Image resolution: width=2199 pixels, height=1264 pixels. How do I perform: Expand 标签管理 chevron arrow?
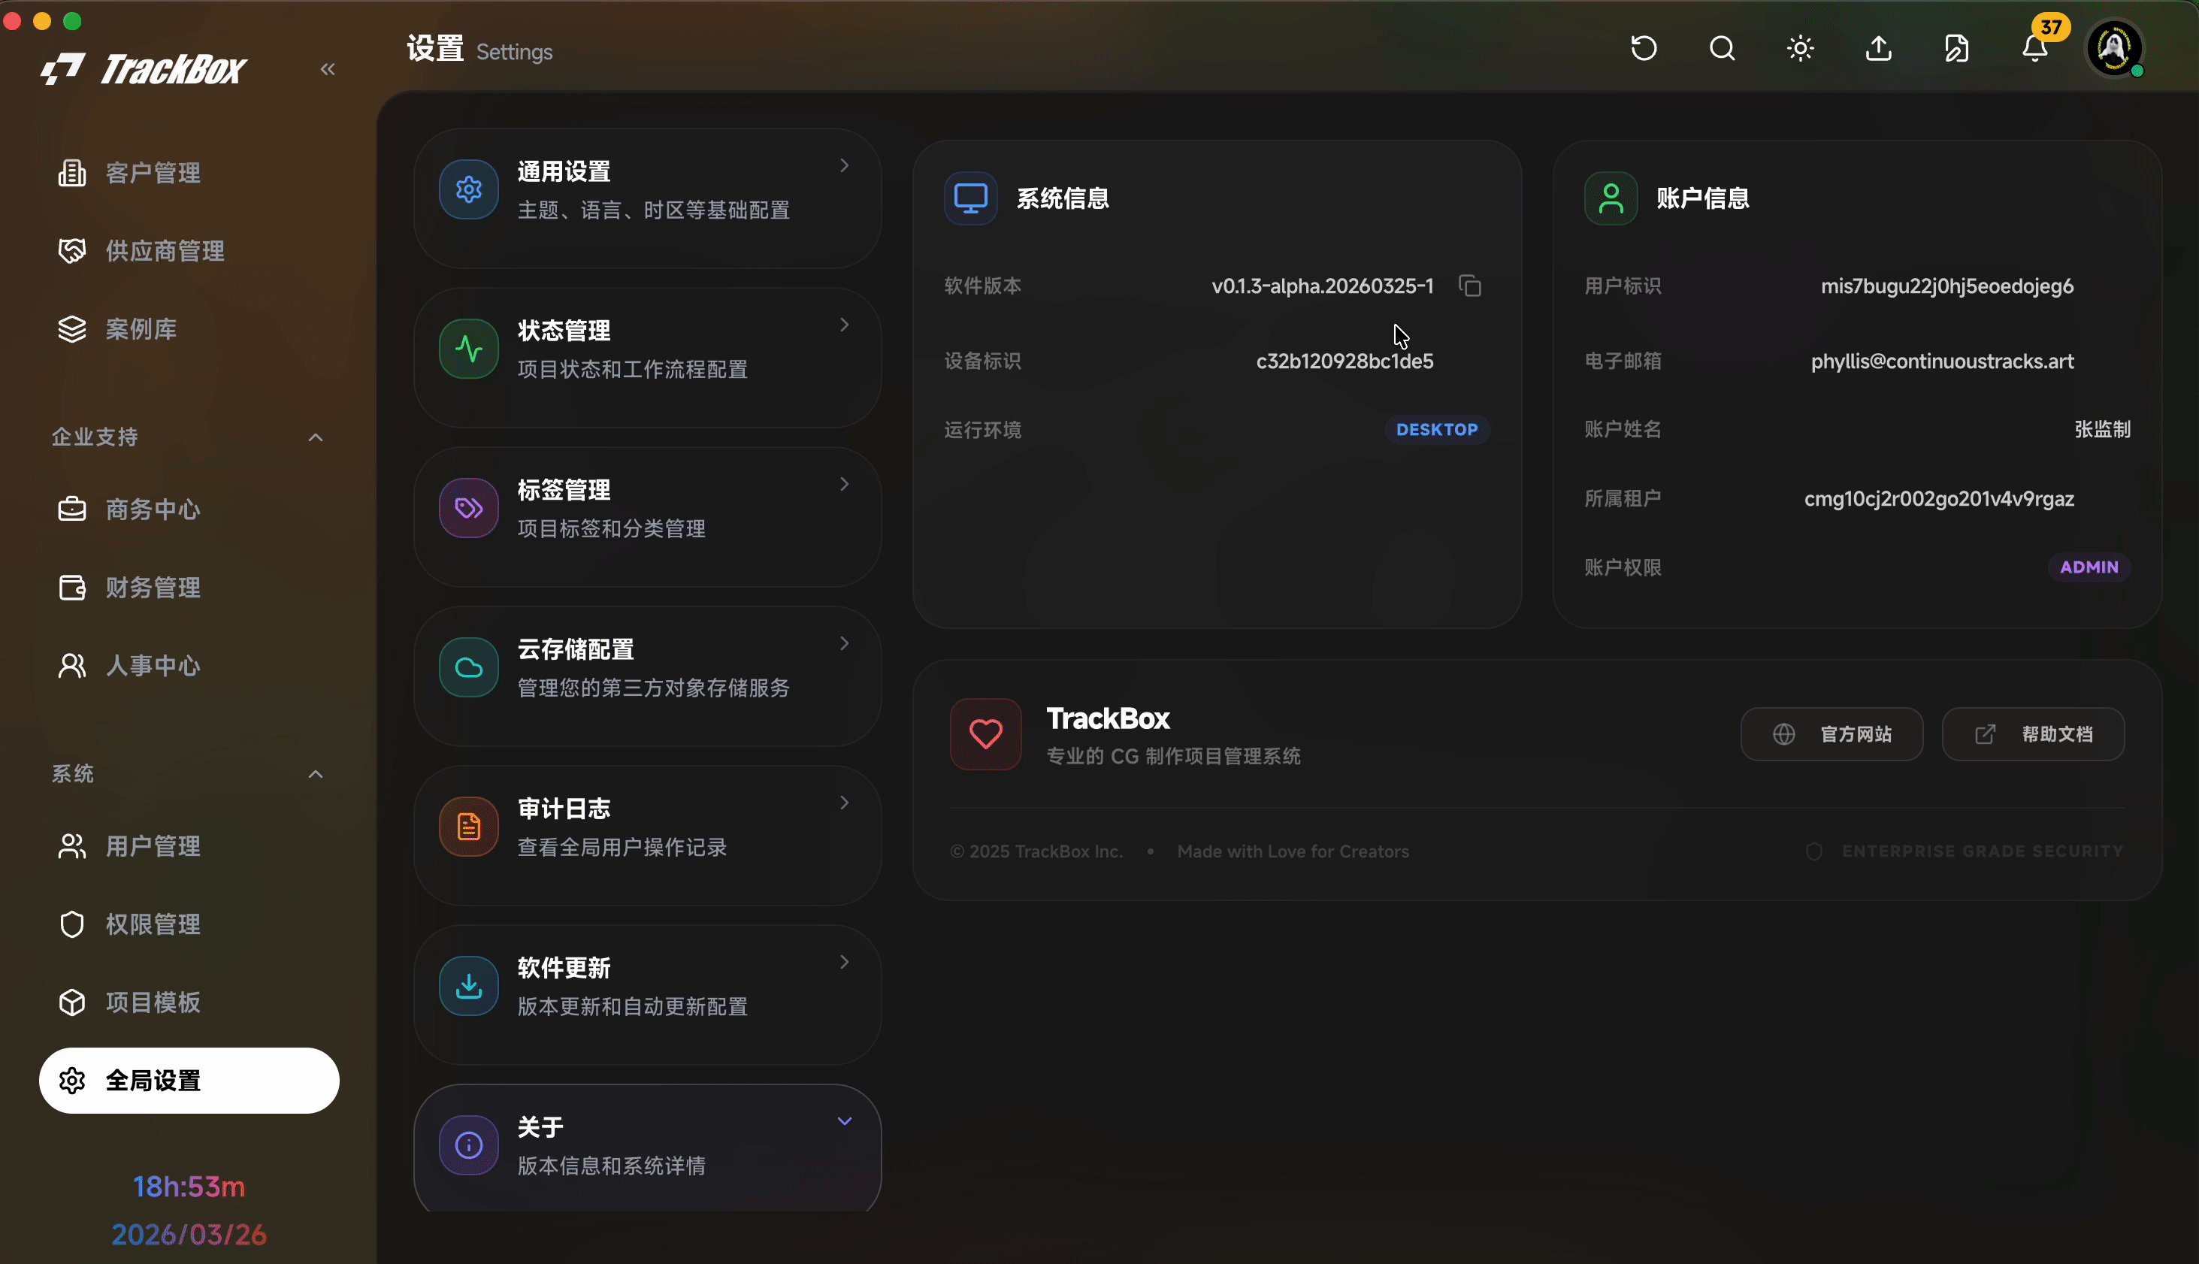pyautogui.click(x=844, y=483)
